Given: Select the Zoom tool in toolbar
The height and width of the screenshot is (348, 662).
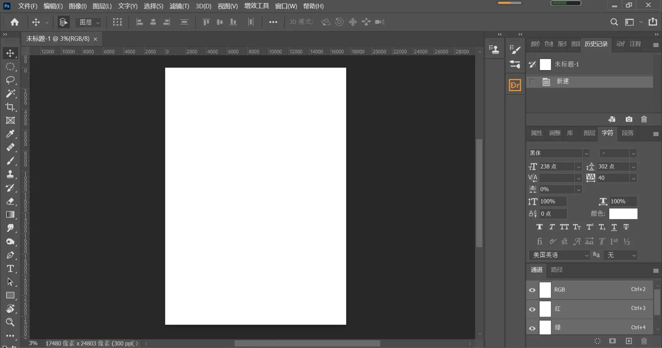Looking at the screenshot, I should [x=10, y=322].
